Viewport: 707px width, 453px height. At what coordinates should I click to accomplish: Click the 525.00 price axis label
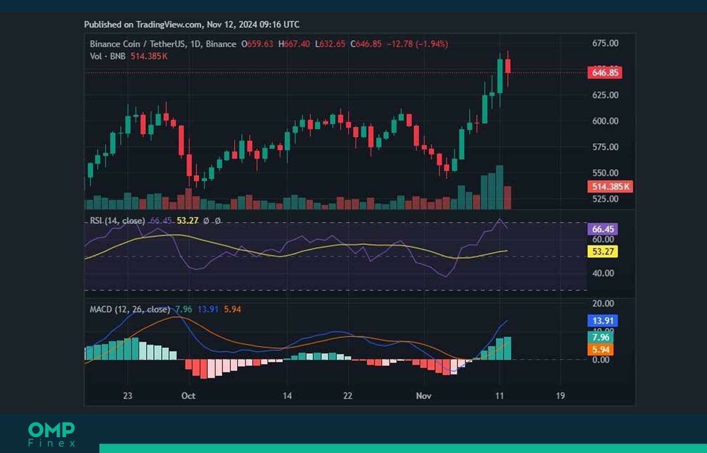(x=605, y=199)
